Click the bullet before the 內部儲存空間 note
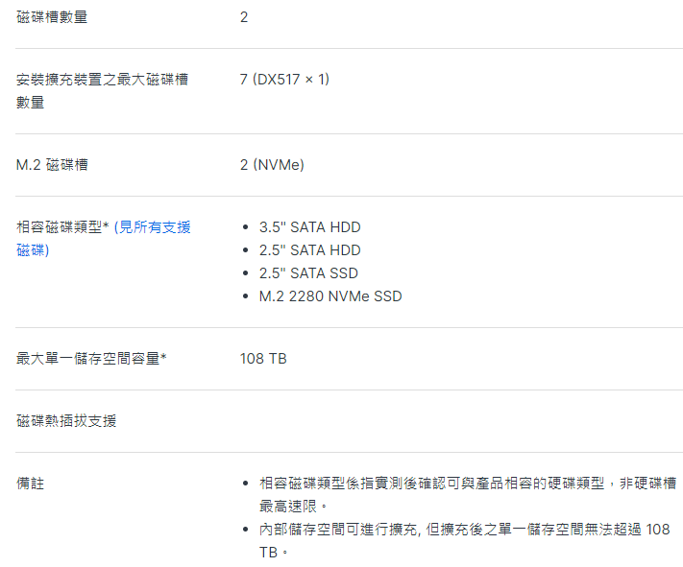 (247, 531)
